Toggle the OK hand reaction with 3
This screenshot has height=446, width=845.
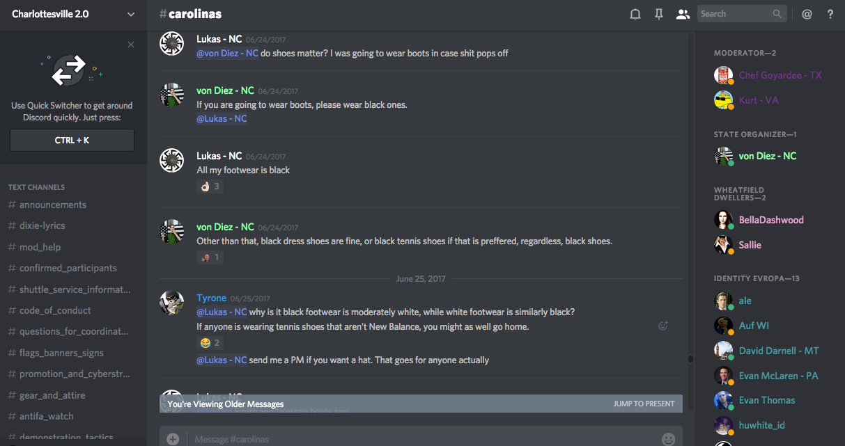[210, 186]
